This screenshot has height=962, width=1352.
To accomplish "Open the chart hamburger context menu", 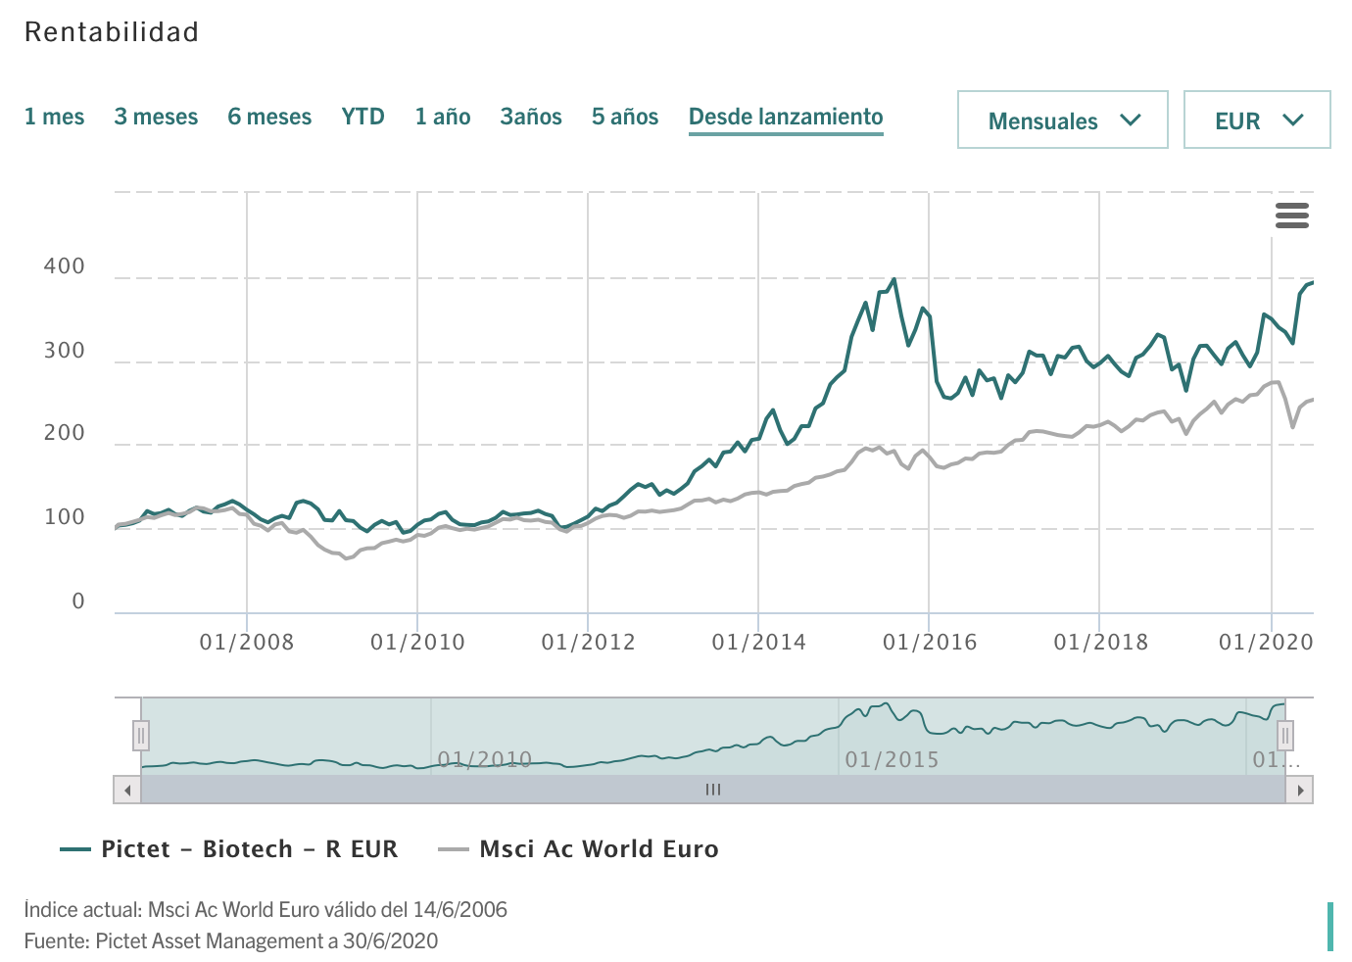I will 1291,216.
